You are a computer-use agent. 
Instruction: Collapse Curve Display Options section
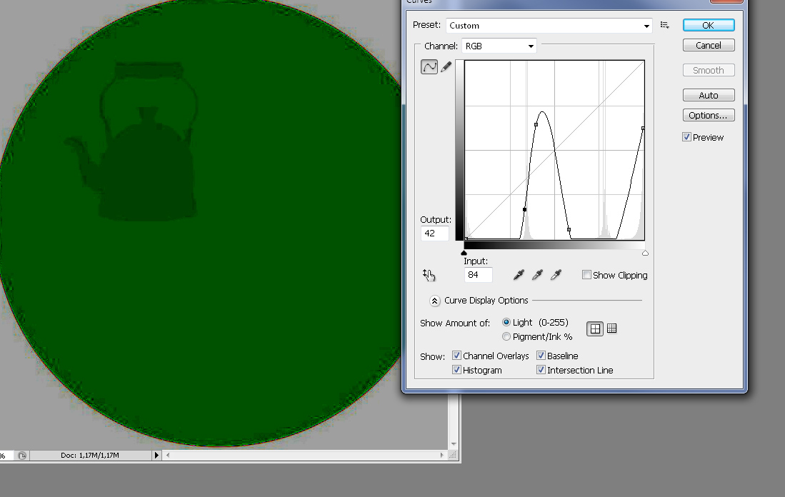pos(434,301)
